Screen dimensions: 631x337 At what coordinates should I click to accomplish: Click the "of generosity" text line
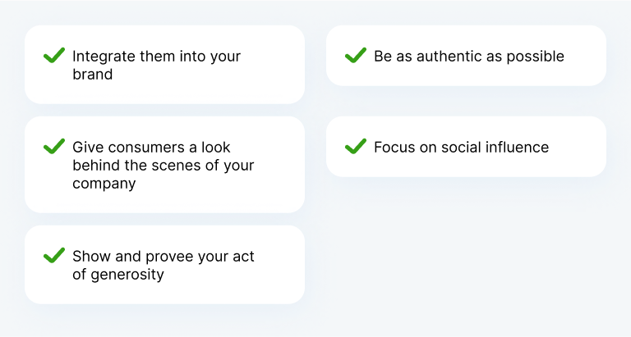[x=118, y=275]
